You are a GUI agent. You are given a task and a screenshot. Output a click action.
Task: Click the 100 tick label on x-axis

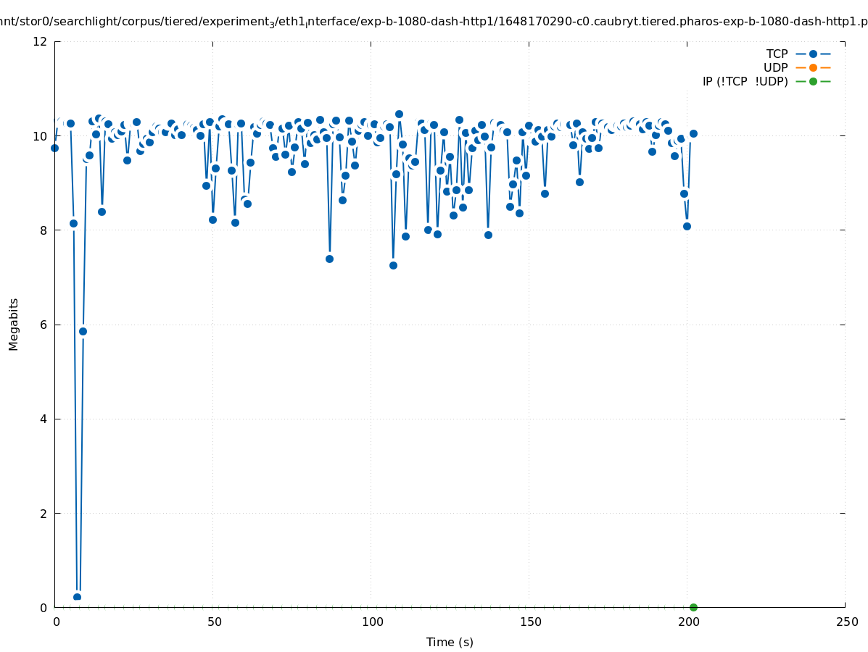point(372,622)
